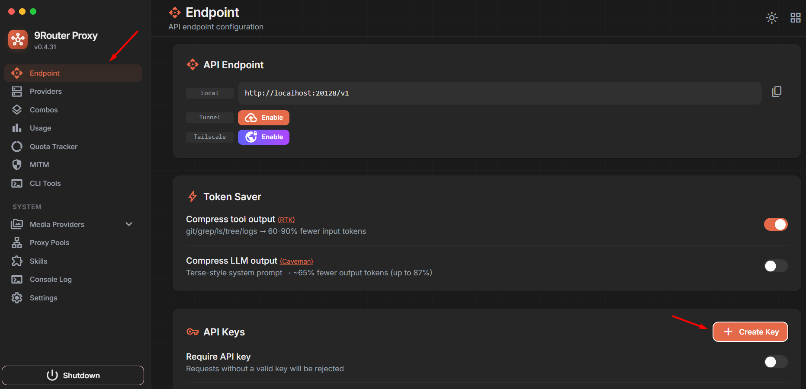Follow the RTK link
806x389 pixels.
click(286, 220)
